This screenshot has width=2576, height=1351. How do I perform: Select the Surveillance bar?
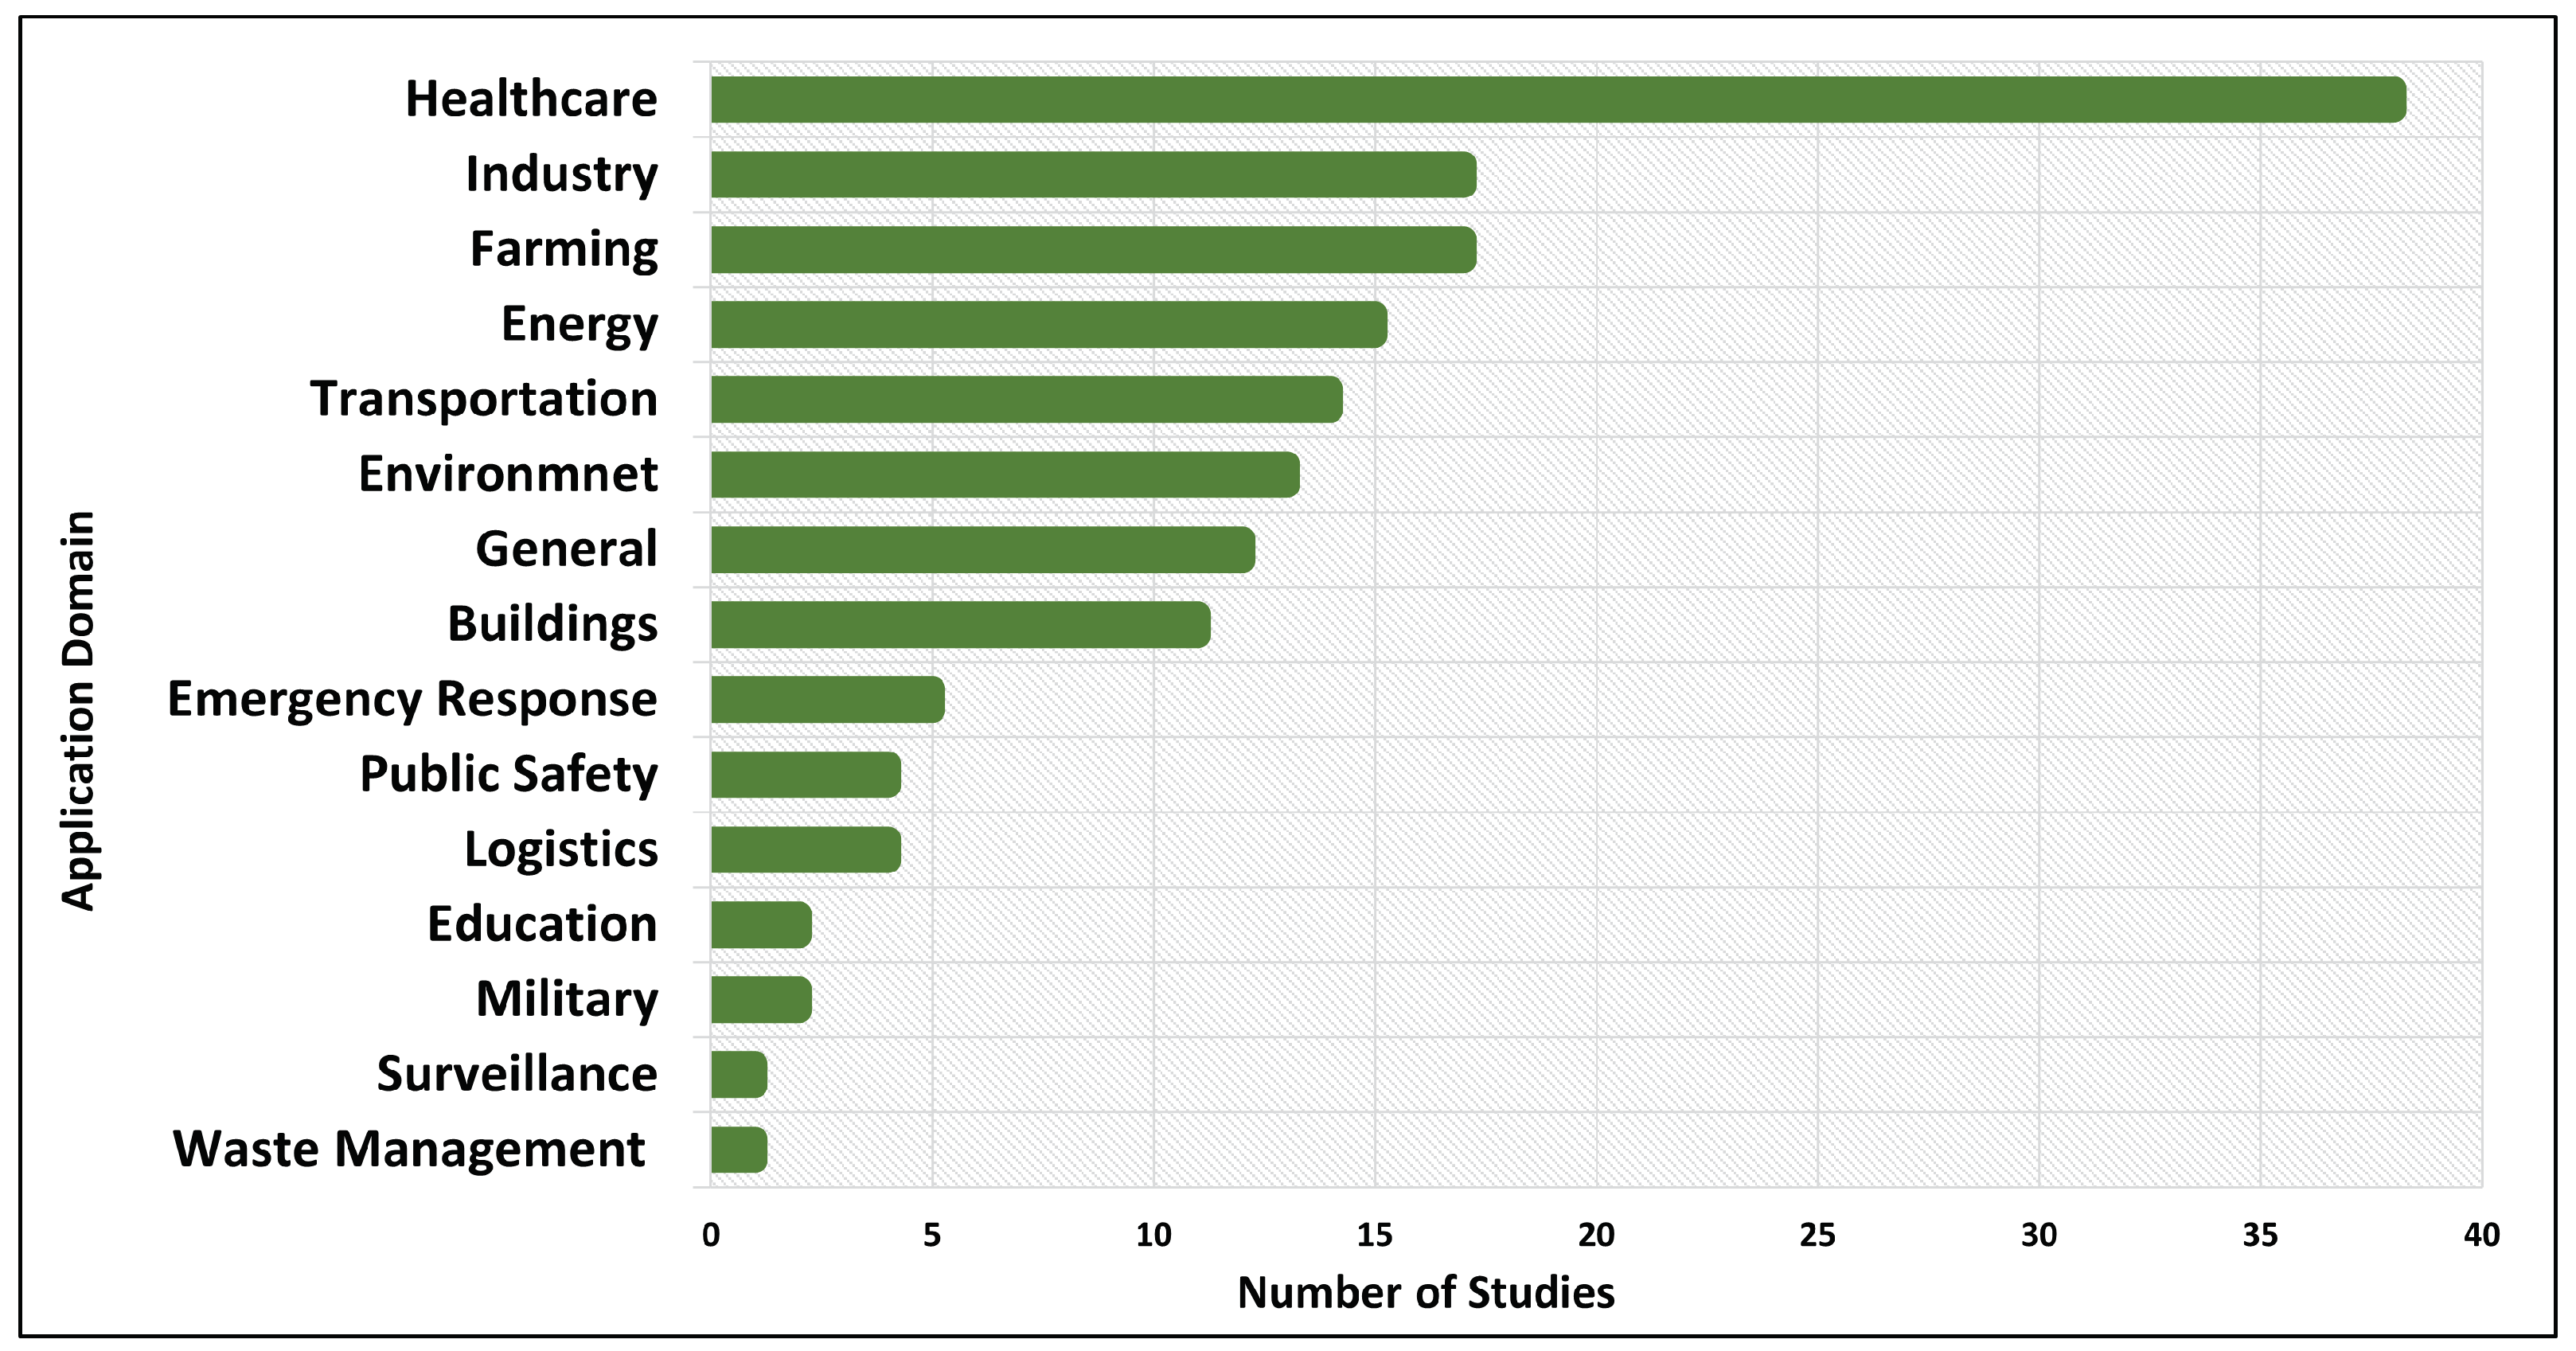point(739,1075)
